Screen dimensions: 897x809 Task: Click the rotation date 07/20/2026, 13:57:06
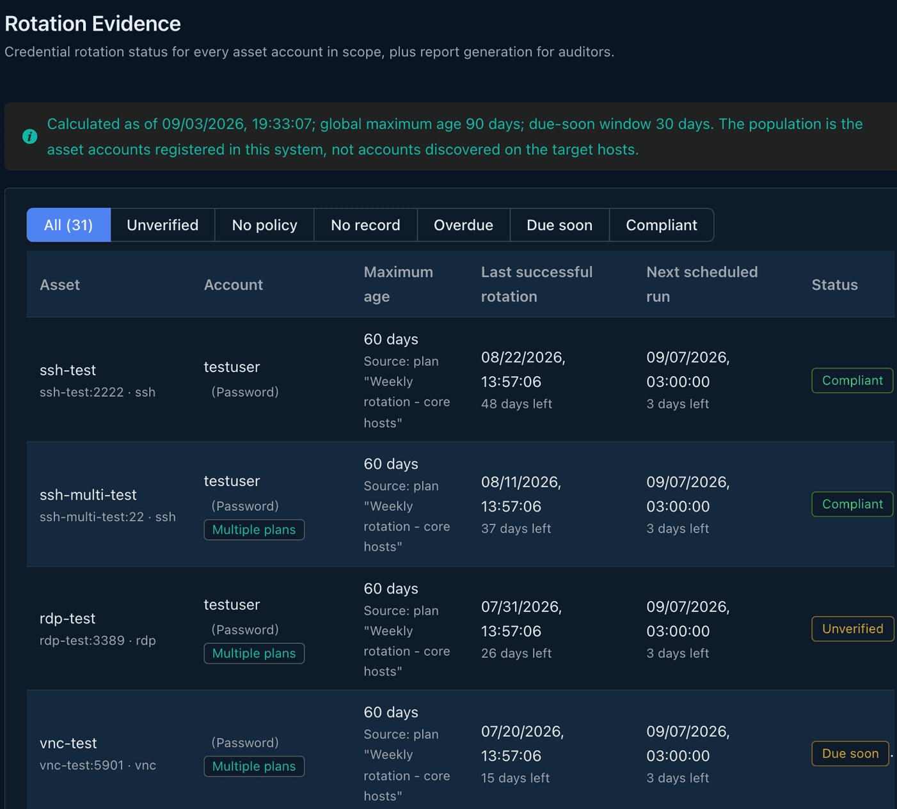[523, 743]
